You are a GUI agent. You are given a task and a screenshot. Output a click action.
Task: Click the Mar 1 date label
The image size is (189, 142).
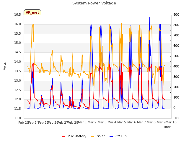coord(82,122)
